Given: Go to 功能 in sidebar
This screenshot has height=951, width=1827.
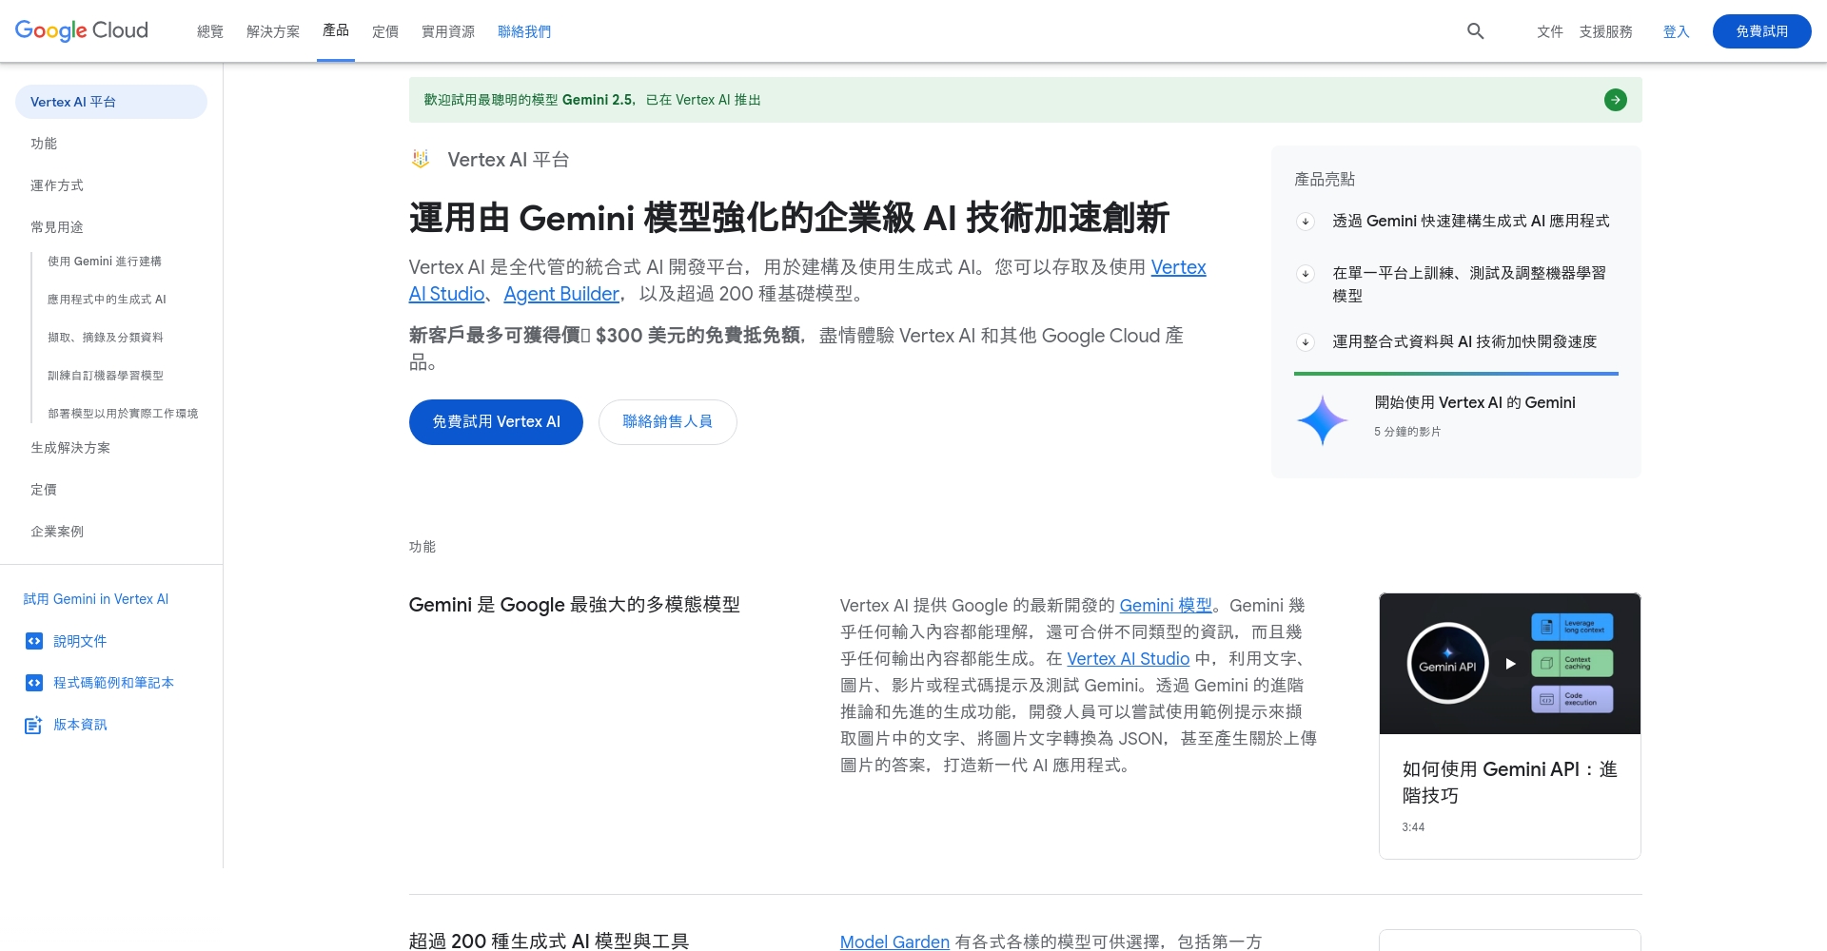Looking at the screenshot, I should click(44, 144).
